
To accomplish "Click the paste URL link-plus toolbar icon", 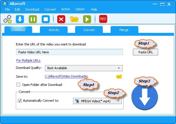I will pos(7,19).
